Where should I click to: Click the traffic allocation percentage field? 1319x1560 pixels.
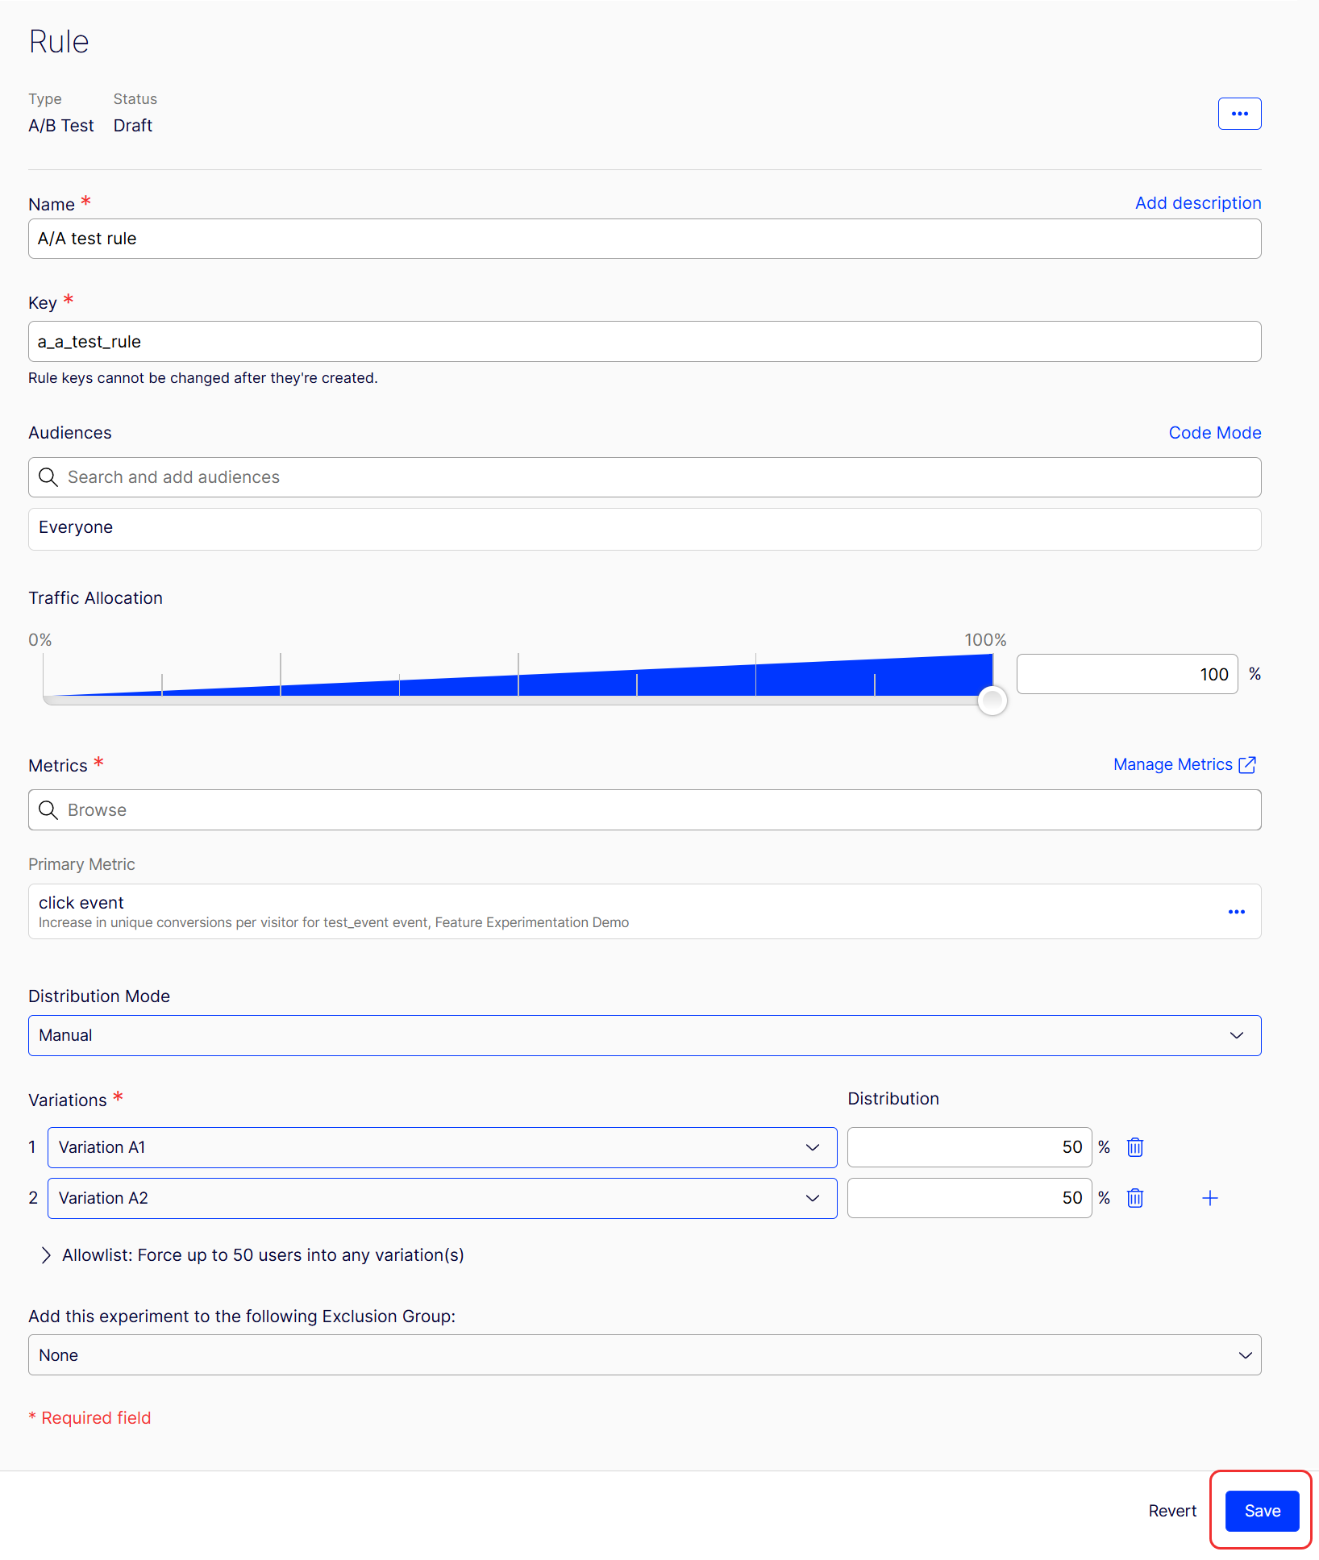1127,674
